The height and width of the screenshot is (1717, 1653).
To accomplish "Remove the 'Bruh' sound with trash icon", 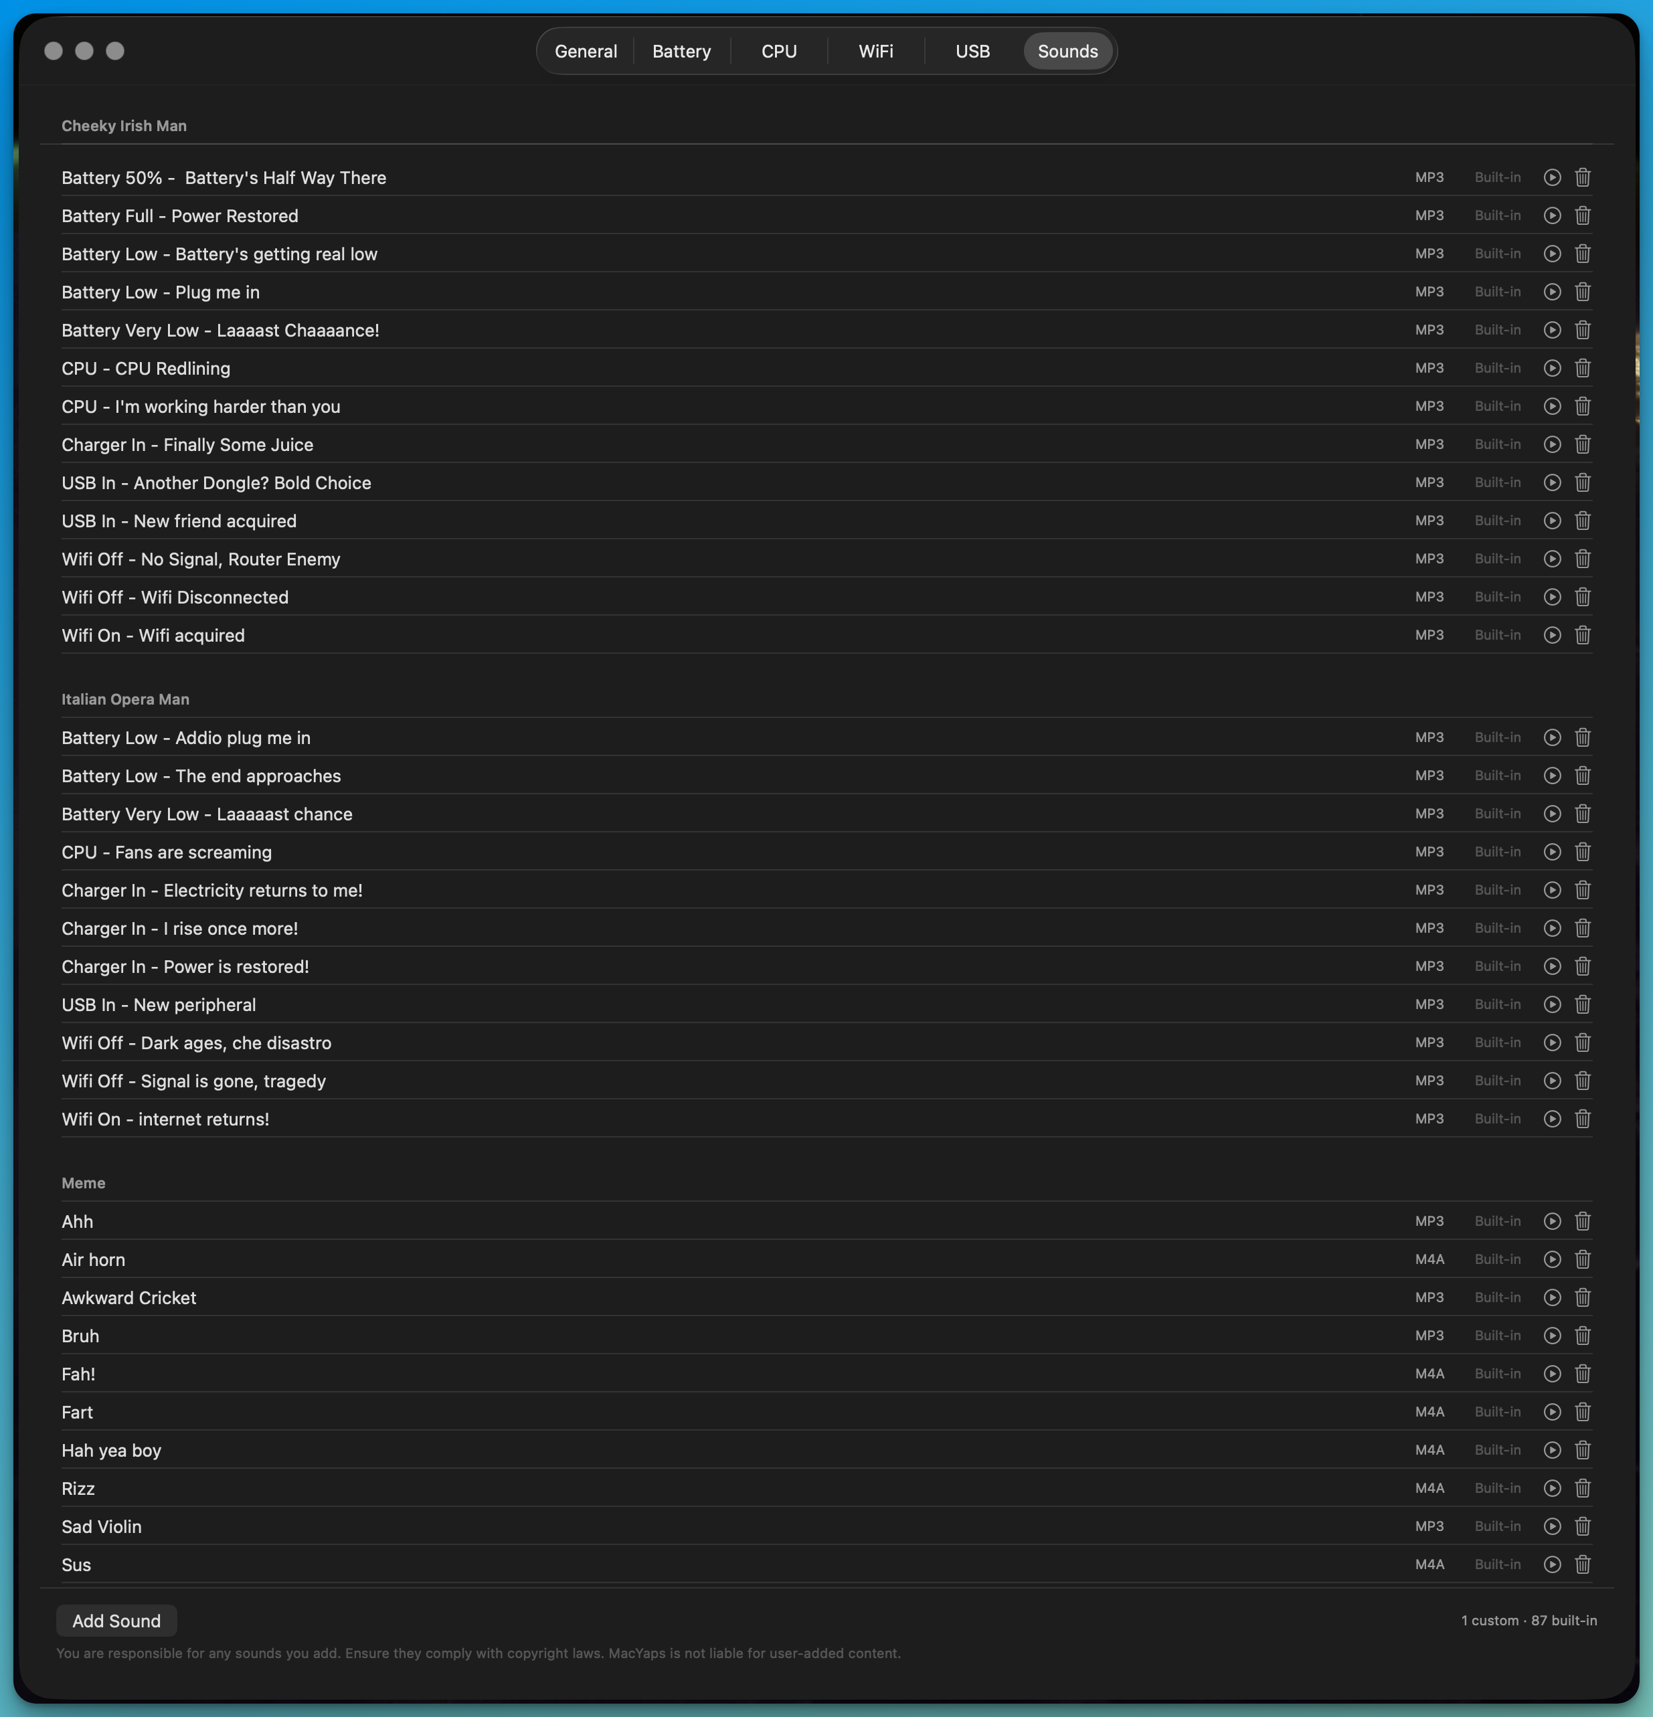I will [x=1582, y=1335].
